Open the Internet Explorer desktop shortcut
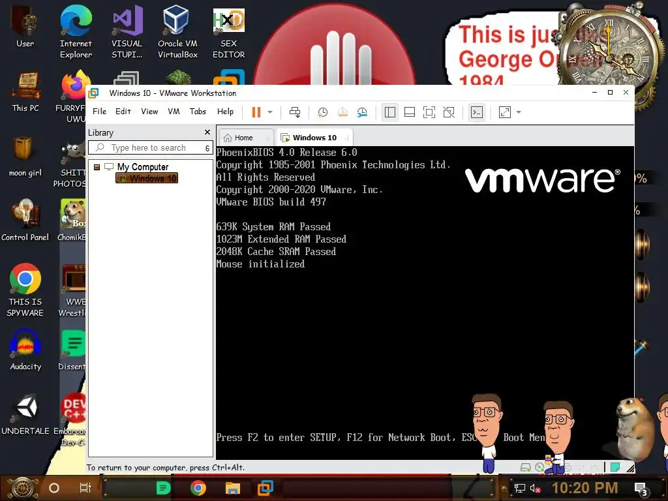This screenshot has width=668, height=501. click(76, 32)
